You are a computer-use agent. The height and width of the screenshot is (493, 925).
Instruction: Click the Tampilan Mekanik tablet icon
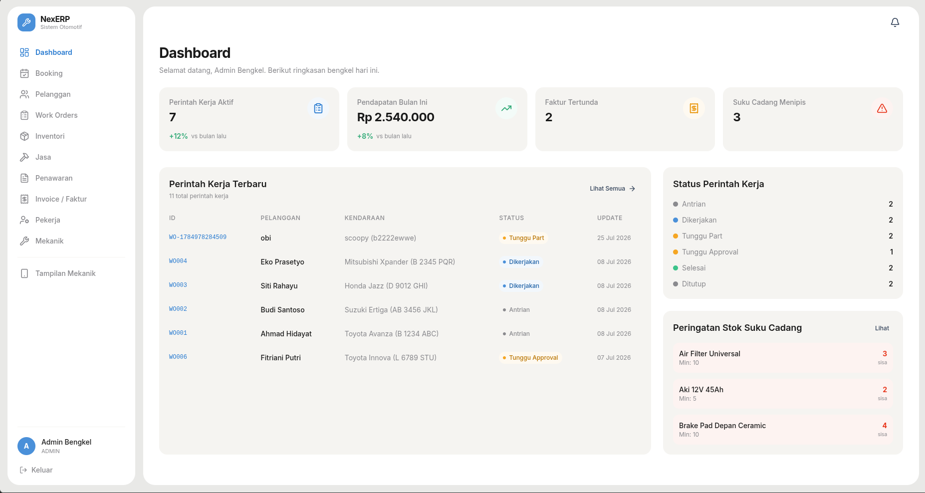pos(24,273)
